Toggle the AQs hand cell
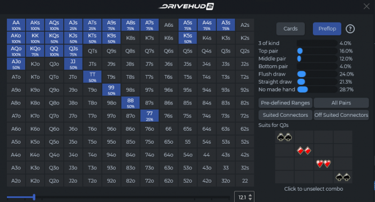The image size is (375, 202). tap(54, 25)
